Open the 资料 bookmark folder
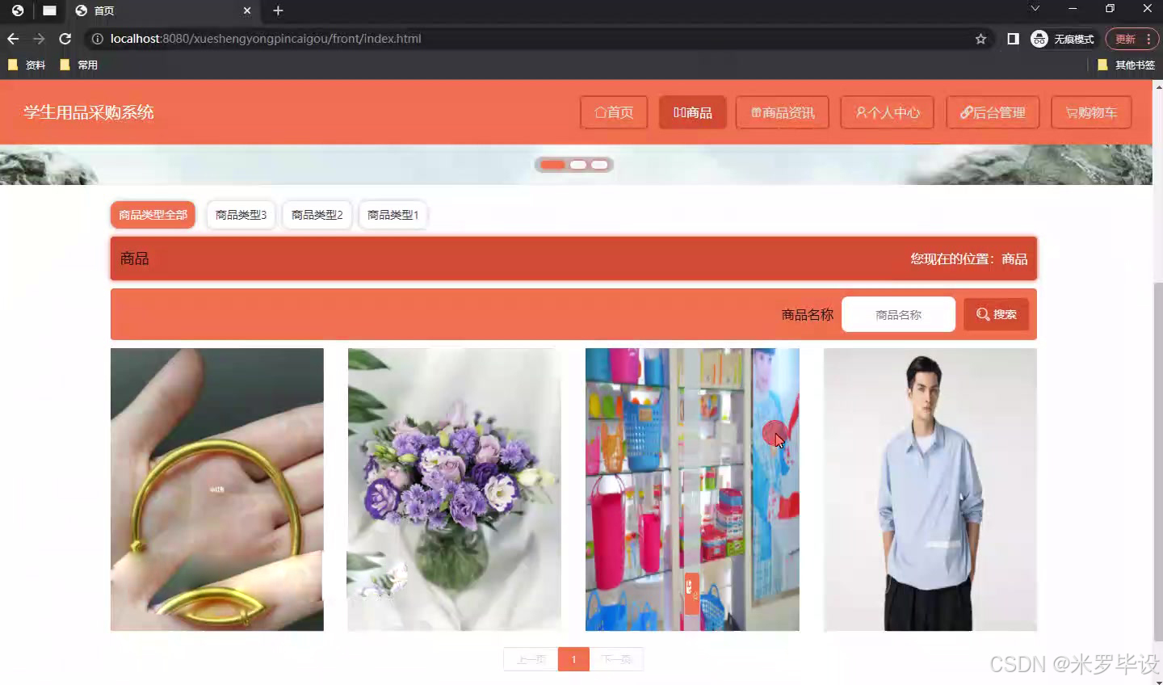Viewport: 1163px width, 685px height. click(x=27, y=65)
